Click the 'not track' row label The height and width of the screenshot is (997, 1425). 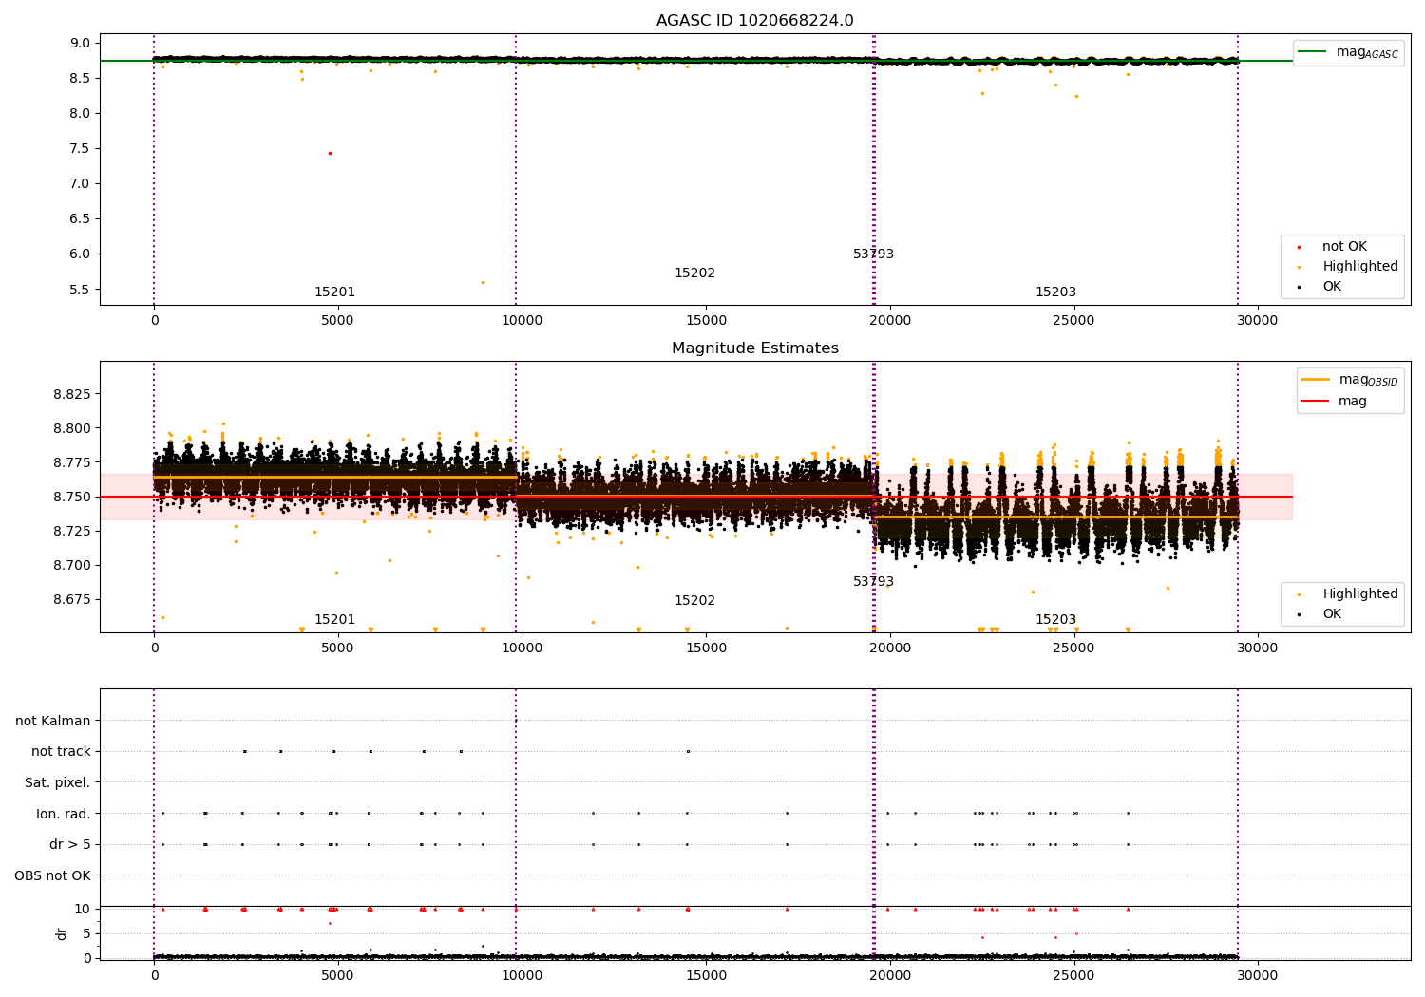click(x=61, y=752)
